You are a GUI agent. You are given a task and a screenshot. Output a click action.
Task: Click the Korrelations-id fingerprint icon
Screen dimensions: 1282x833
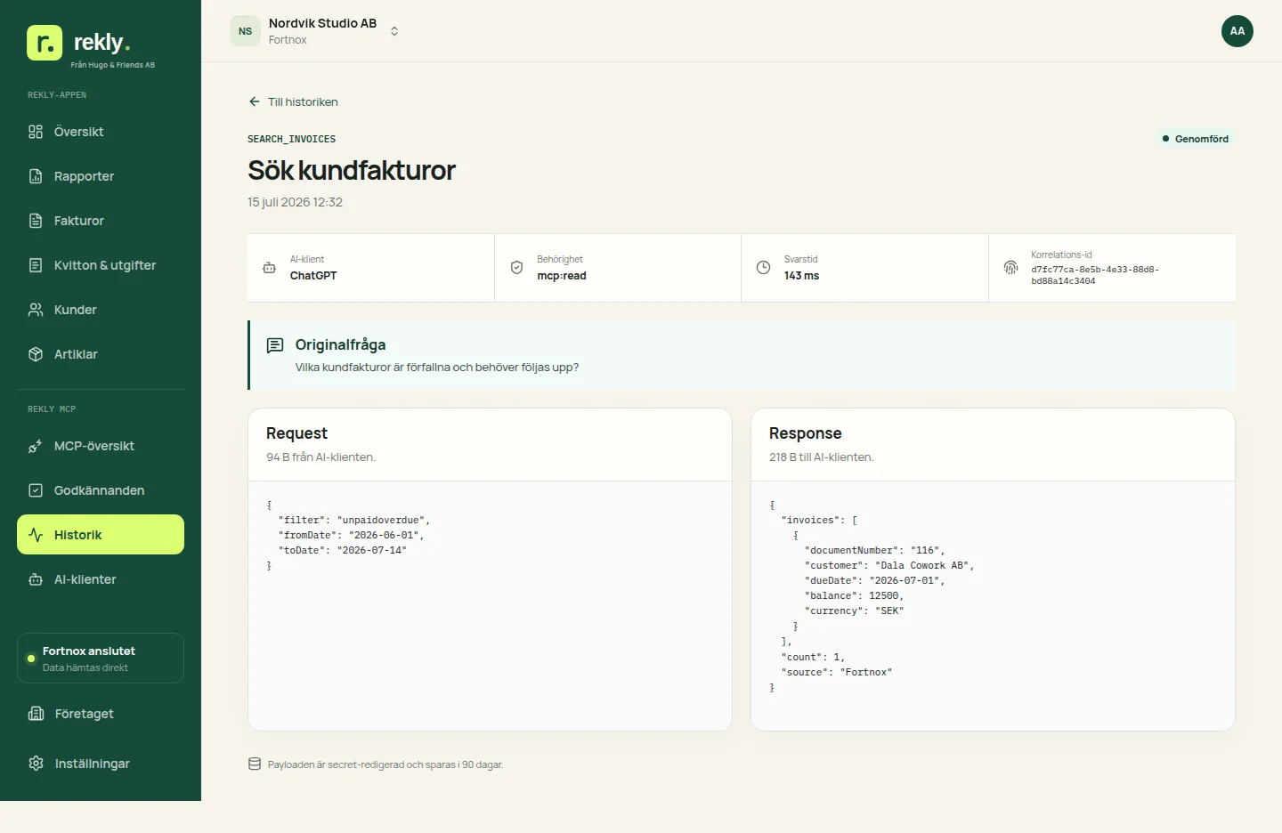1010,268
